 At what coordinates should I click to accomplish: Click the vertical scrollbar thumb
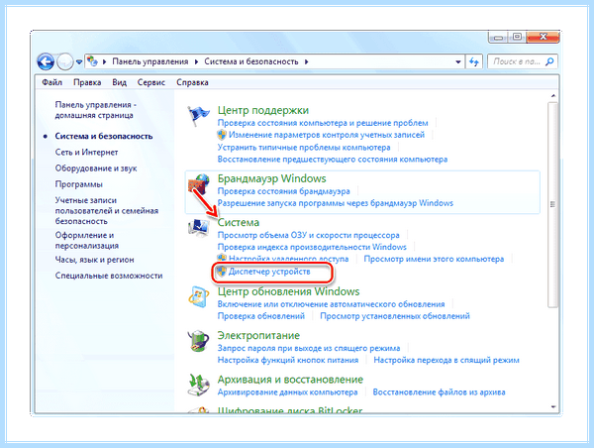(x=552, y=205)
